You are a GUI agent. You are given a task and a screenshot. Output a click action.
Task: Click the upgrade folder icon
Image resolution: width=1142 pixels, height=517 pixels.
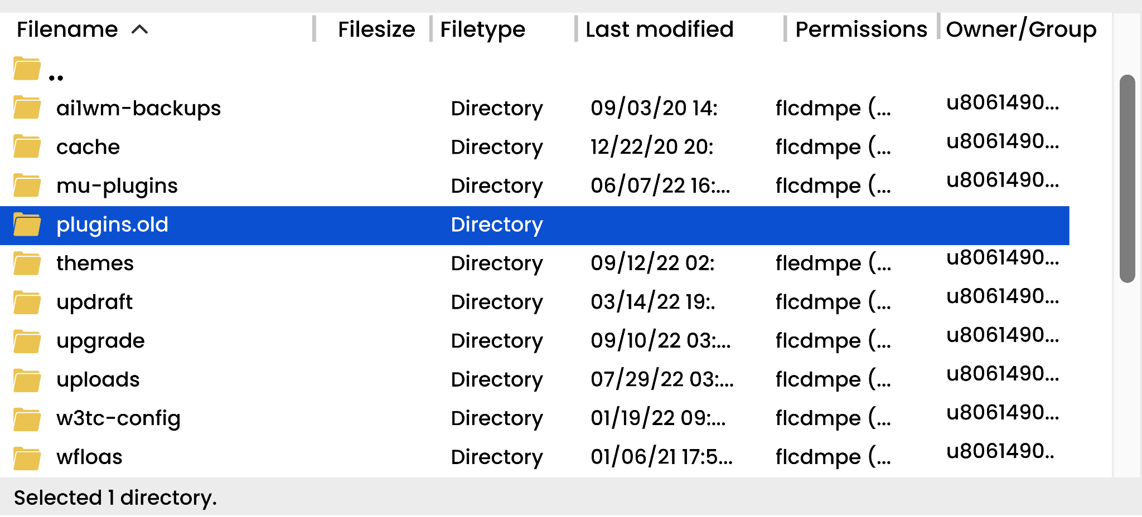[x=27, y=341]
